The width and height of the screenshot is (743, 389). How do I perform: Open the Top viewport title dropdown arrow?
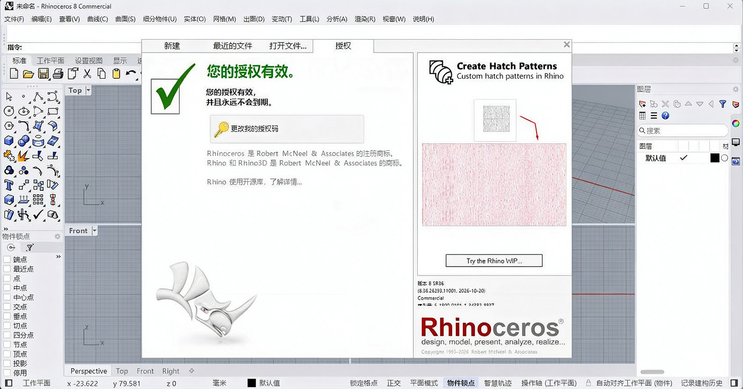pyautogui.click(x=88, y=90)
